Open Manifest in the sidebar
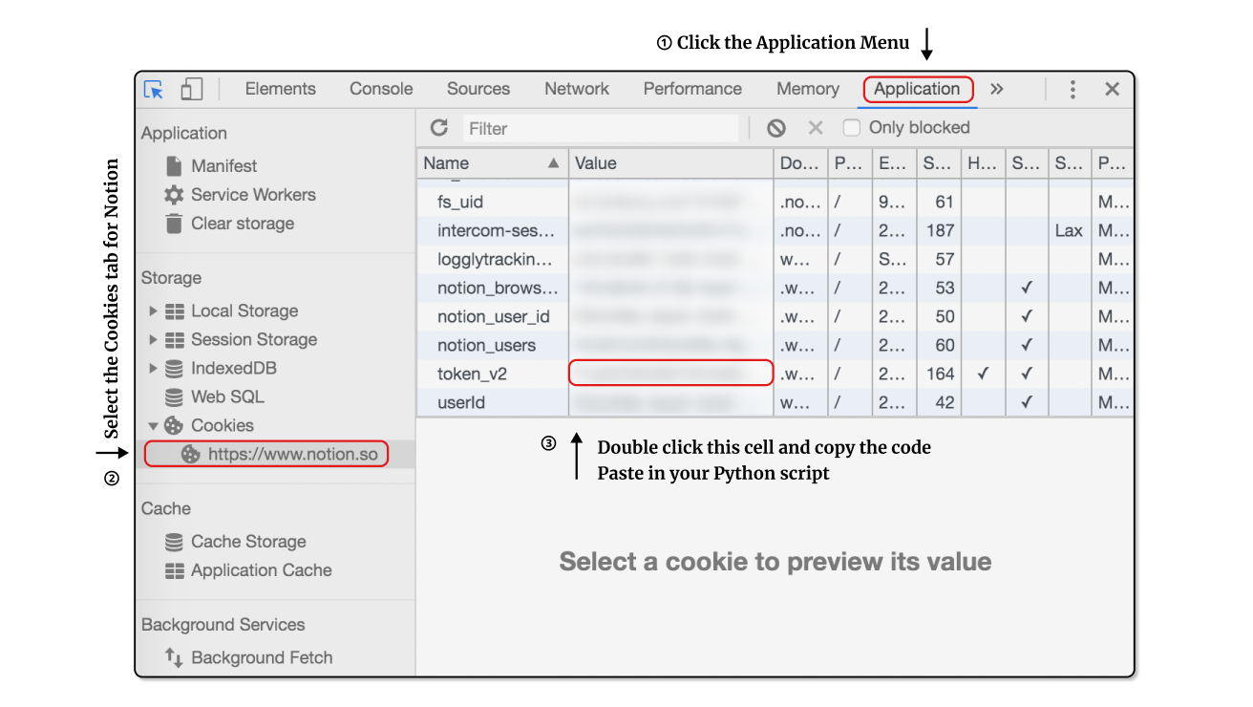This screenshot has width=1253, height=707. point(224,166)
